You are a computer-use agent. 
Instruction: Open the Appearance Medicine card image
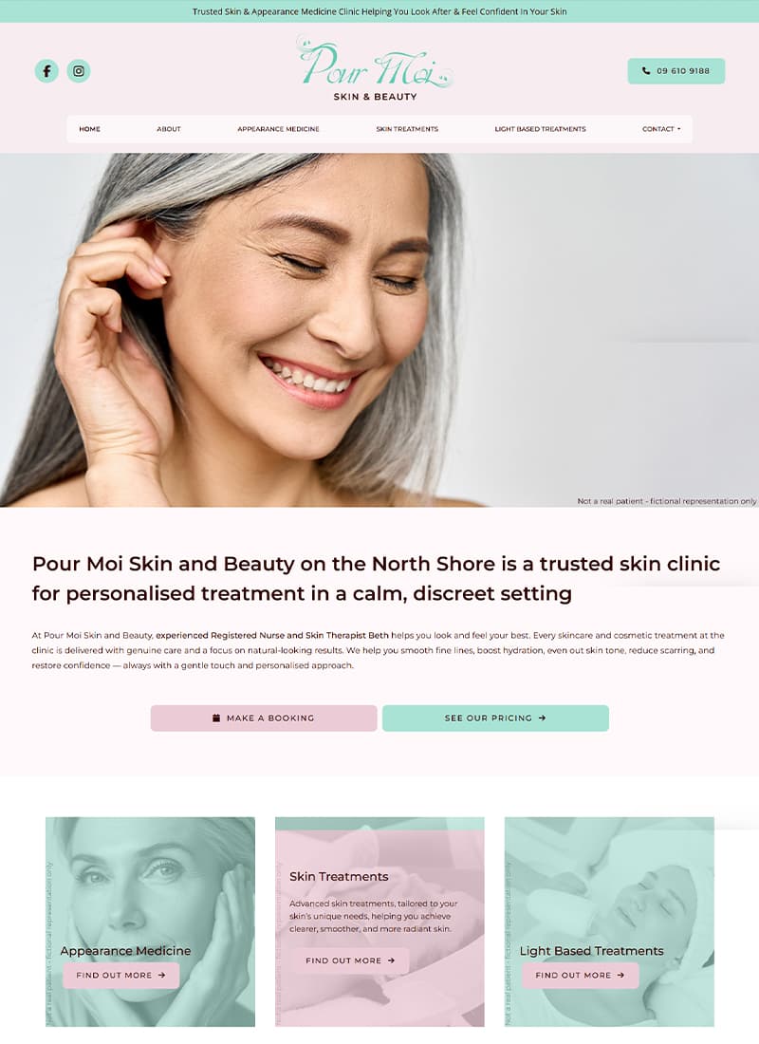pos(151,922)
